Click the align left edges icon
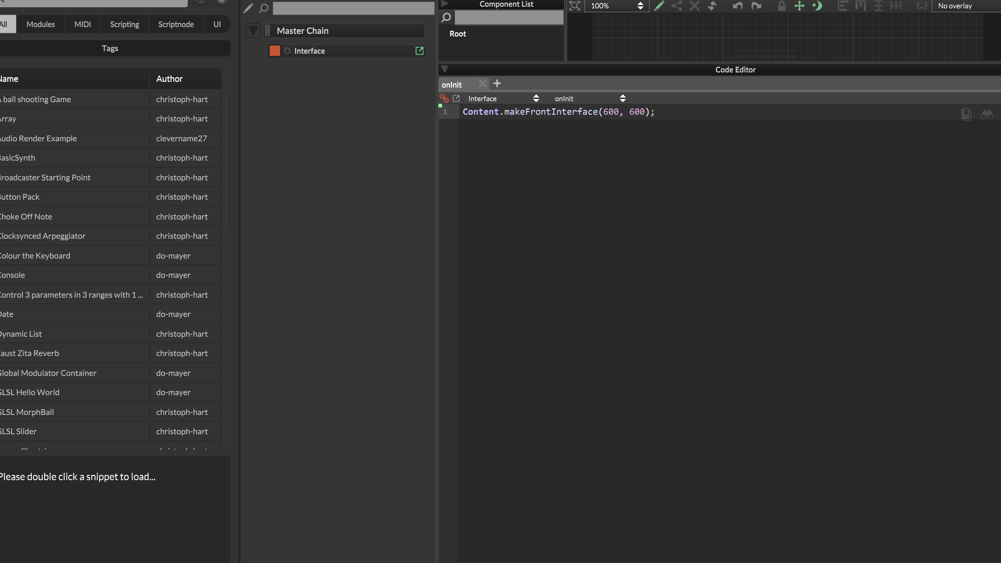Image resolution: width=1001 pixels, height=563 pixels. pyautogui.click(x=843, y=6)
